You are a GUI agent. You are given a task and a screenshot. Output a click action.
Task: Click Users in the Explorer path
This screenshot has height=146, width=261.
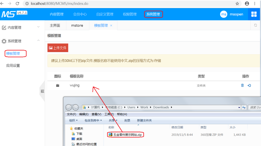click(131, 107)
